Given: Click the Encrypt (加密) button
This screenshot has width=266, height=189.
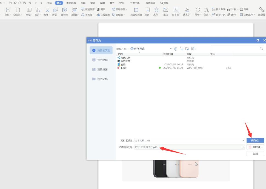Looking at the screenshot, I should [255, 147].
